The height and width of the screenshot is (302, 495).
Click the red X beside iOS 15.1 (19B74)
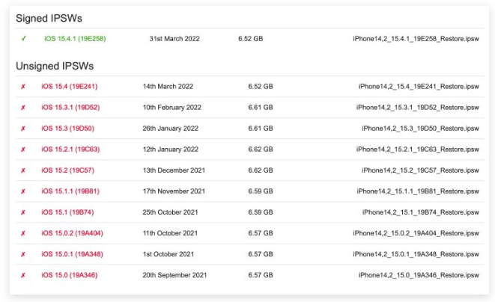23,212
